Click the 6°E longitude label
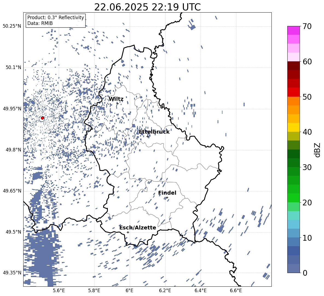The image size is (324, 296). (x=129, y=291)
